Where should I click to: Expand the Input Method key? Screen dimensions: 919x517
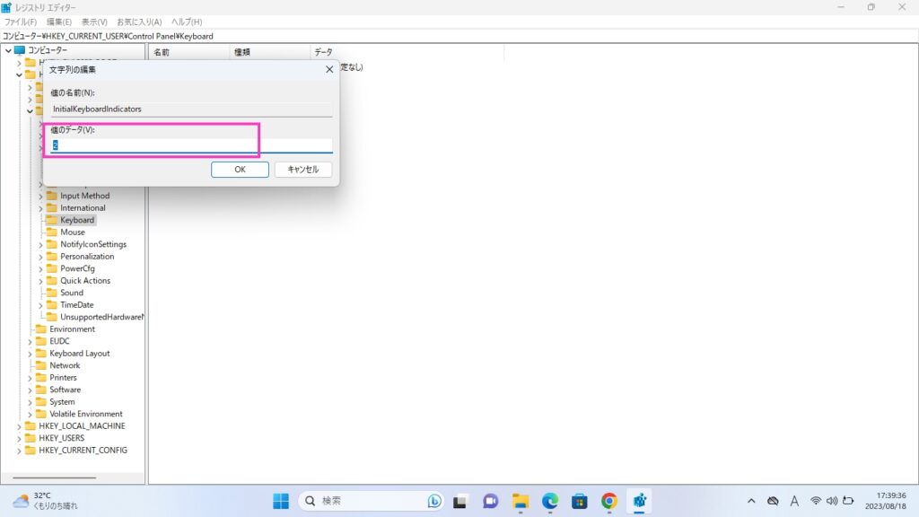tap(40, 196)
